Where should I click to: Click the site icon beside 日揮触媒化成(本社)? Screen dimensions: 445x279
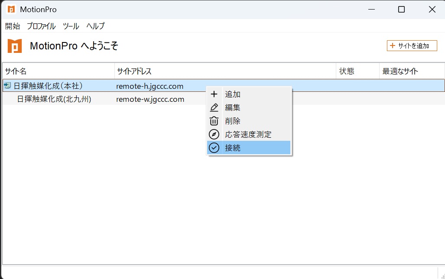[7, 85]
